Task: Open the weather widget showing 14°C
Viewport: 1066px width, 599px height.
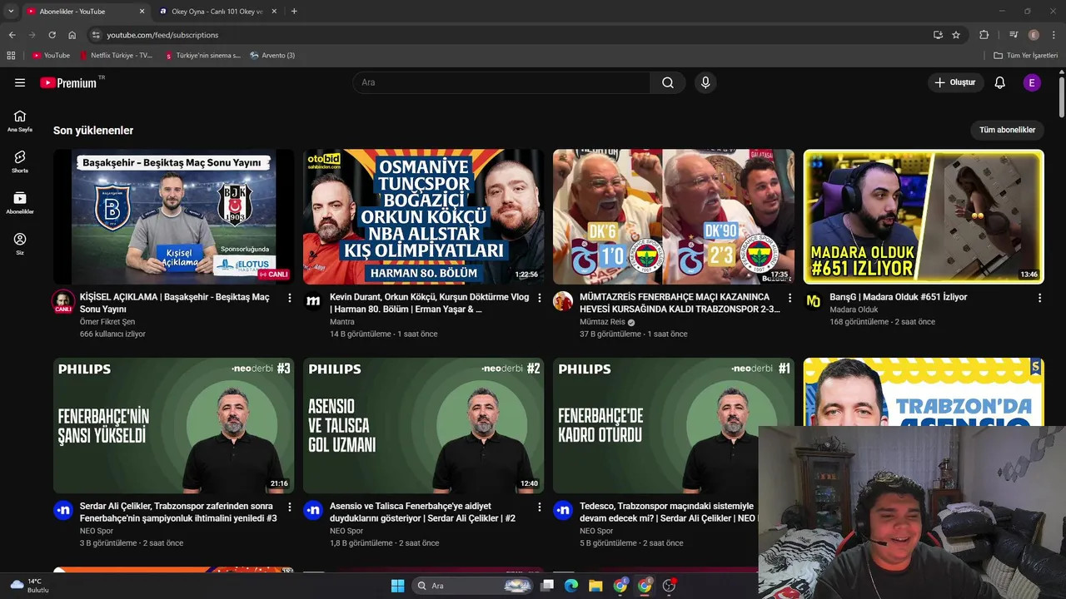Action: (x=29, y=586)
